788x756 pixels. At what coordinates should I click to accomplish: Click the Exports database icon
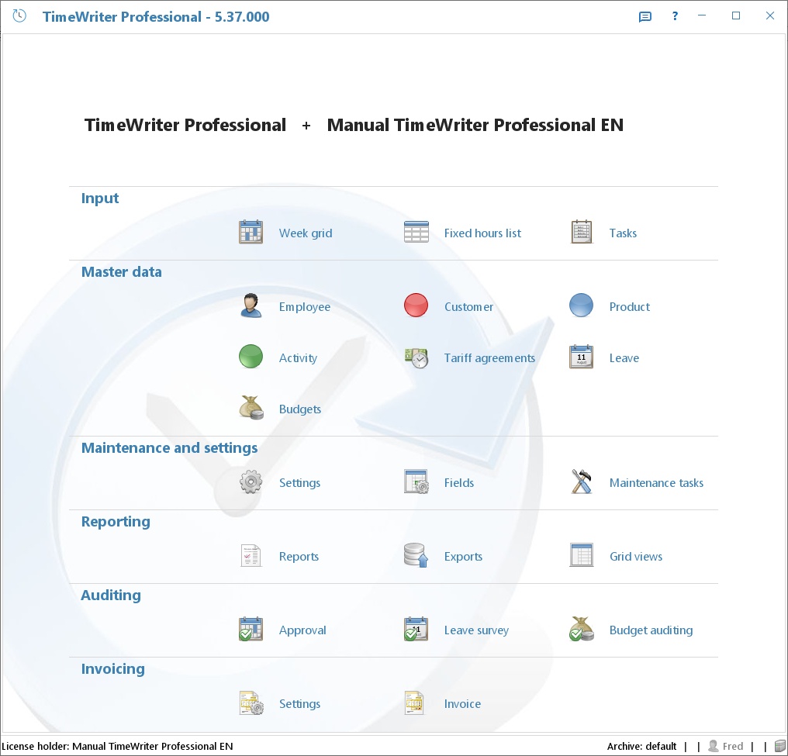click(x=416, y=556)
